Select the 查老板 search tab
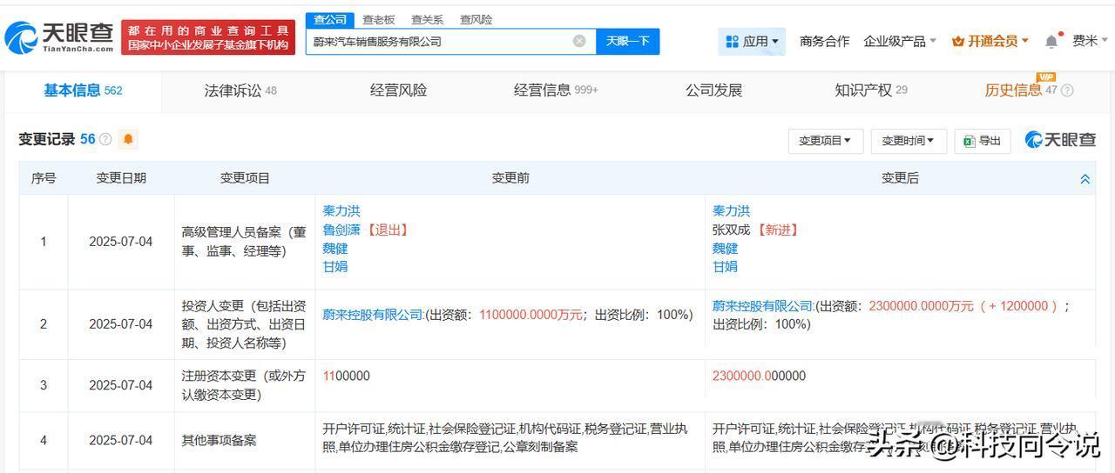The image size is (1115, 473). (x=378, y=19)
